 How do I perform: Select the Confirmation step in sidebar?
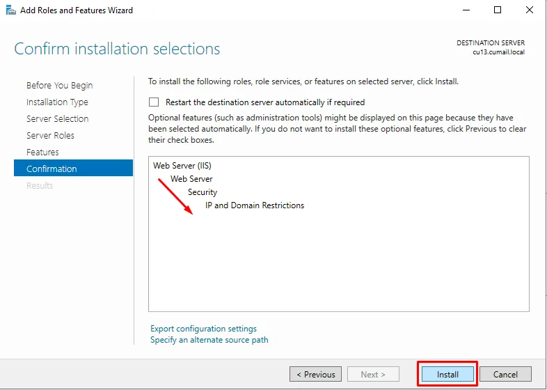tap(73, 169)
